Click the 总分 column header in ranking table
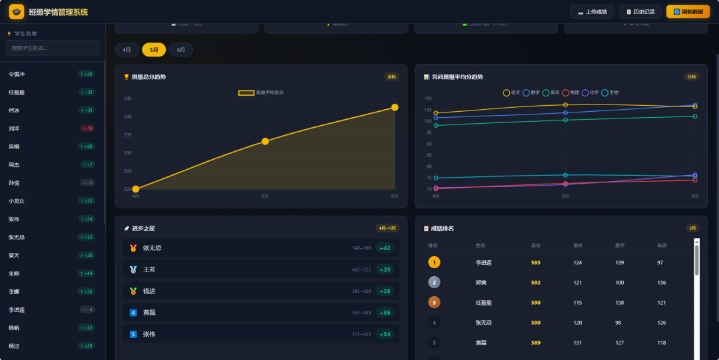The height and width of the screenshot is (360, 719). coord(535,246)
